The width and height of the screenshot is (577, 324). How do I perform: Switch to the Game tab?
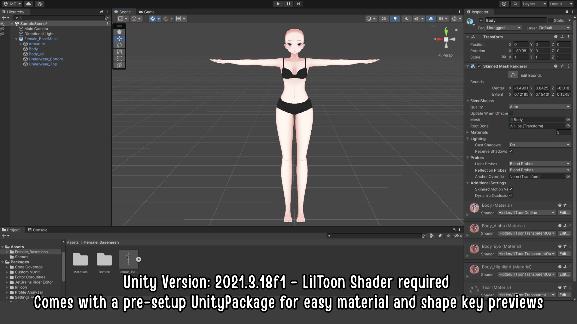tap(147, 12)
